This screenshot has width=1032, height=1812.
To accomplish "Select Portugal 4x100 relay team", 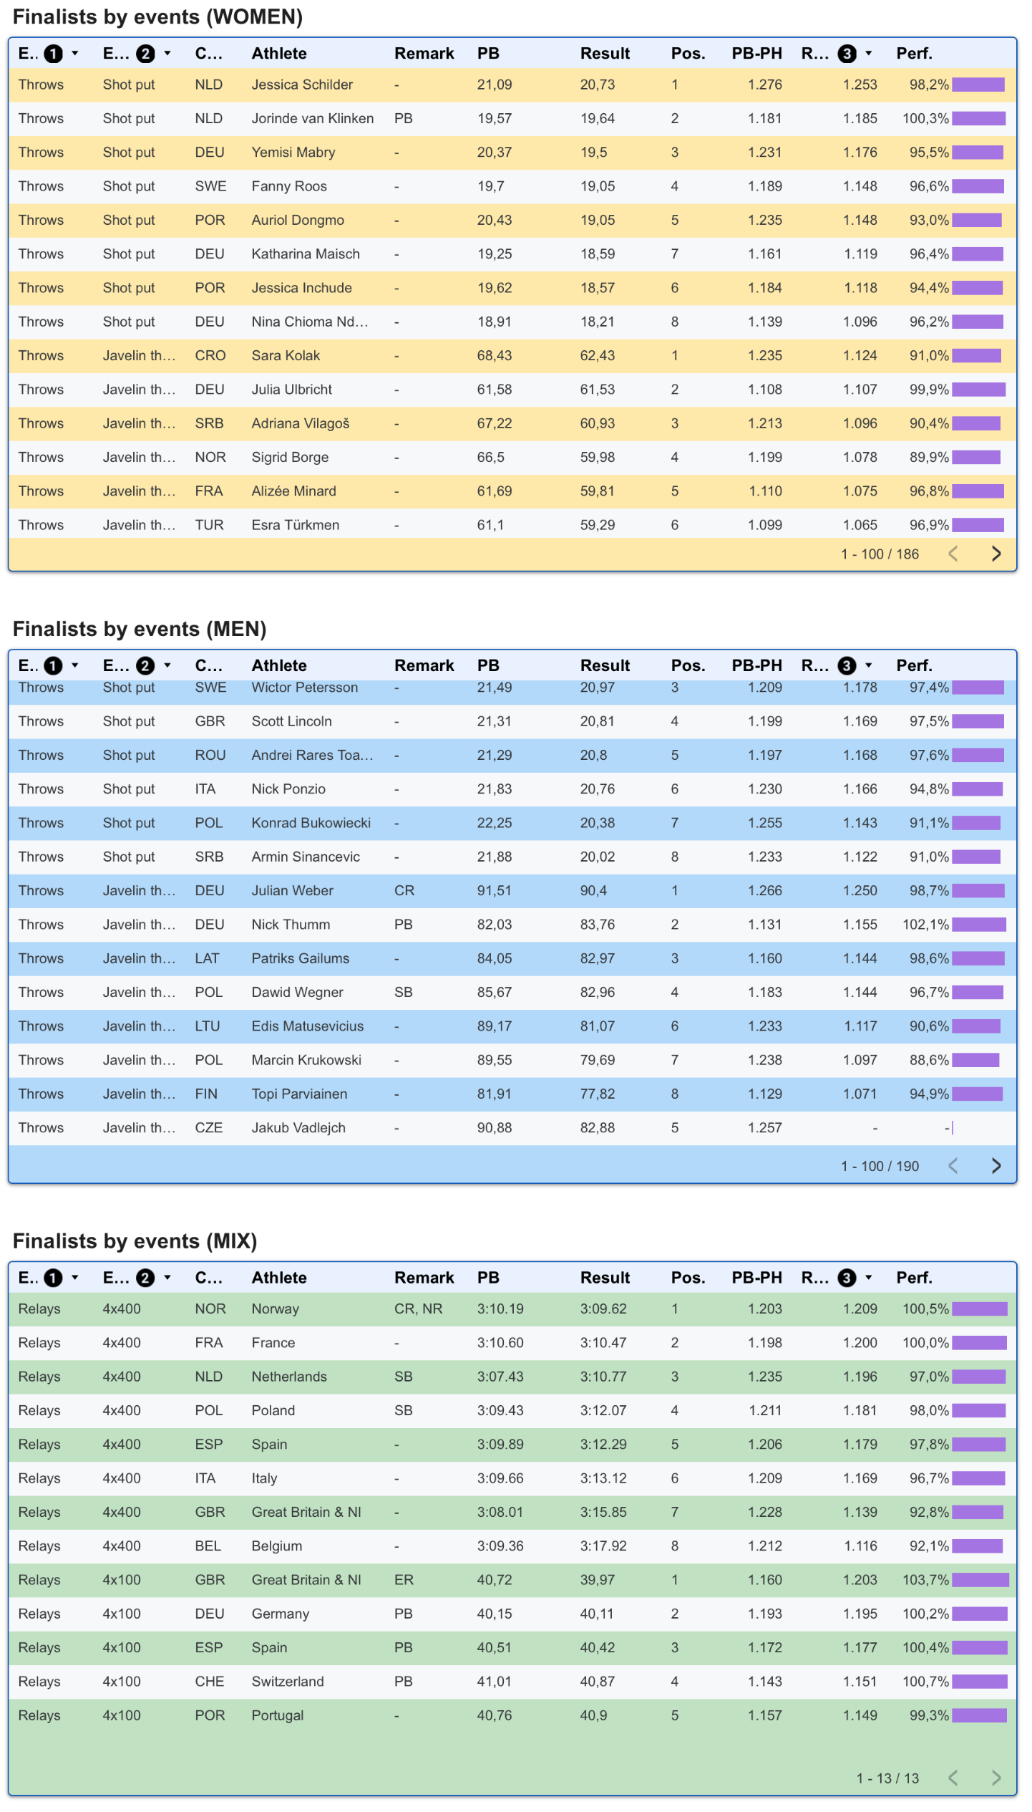I will pos(277,1716).
